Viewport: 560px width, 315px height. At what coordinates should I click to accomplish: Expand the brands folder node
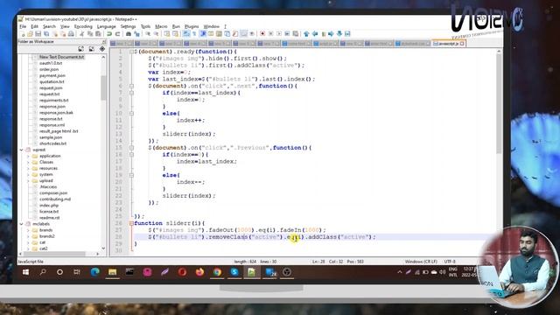pyautogui.click(x=28, y=230)
